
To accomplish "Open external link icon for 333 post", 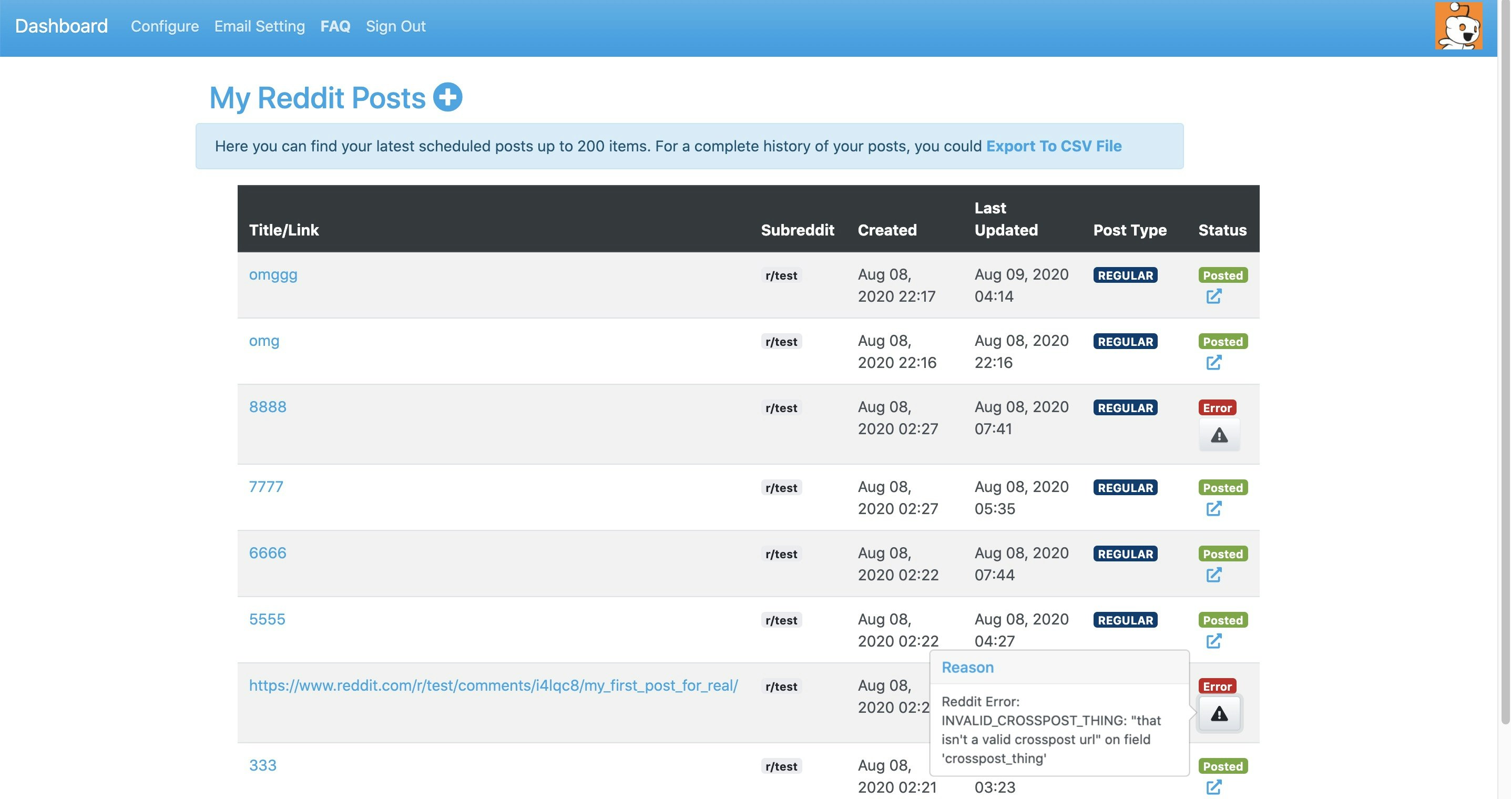I will point(1213,787).
